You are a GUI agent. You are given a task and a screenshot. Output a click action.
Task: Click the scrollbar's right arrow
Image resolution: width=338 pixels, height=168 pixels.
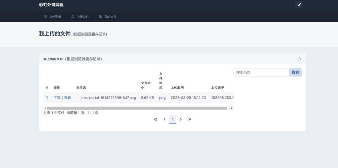232,108
